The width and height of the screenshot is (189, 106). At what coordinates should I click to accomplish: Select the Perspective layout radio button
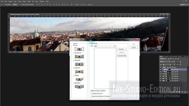pos(74,53)
